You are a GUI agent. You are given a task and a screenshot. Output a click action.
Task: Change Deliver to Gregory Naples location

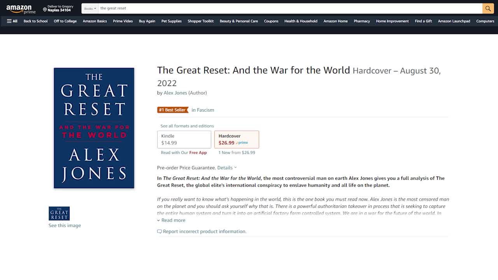tap(58, 9)
